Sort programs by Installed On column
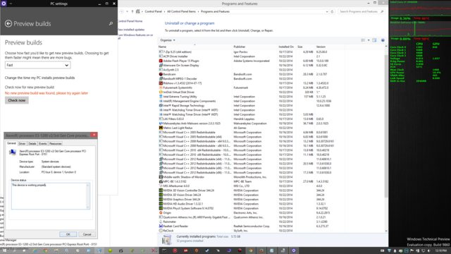451x254 pixels. pyautogui.click(x=286, y=47)
